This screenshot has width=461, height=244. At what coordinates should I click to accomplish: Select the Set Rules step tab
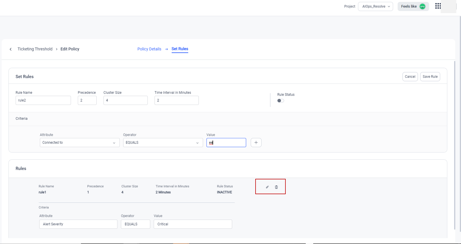tap(180, 49)
